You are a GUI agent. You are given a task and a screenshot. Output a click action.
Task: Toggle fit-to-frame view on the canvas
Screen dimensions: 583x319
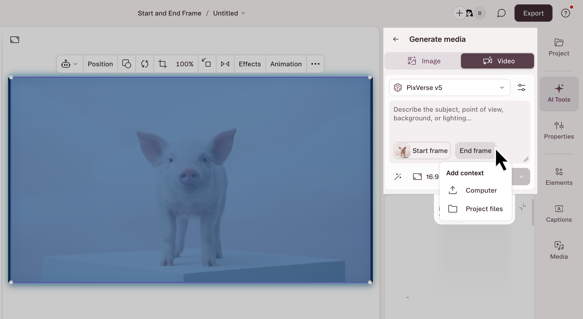(x=14, y=40)
